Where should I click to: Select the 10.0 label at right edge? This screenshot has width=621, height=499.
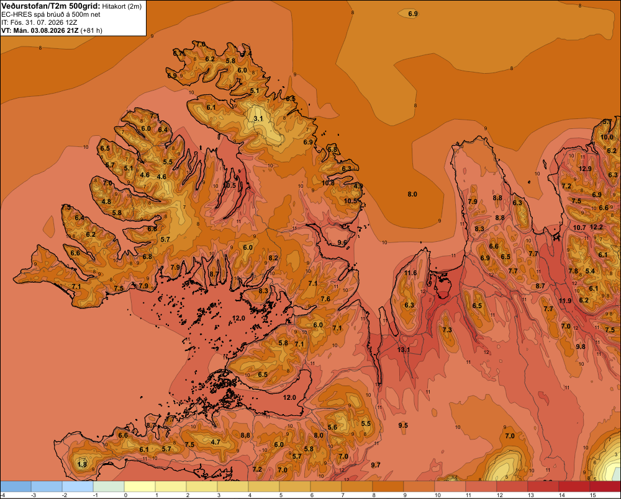click(x=607, y=137)
